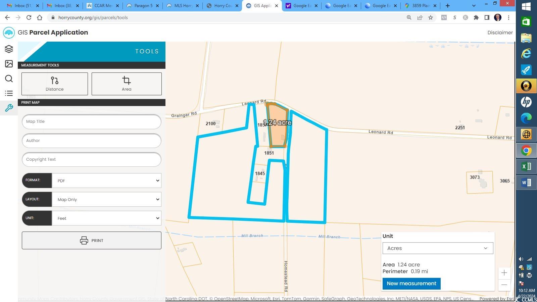537x302 pixels.
Task: Zoom in on the map
Action: click(x=504, y=273)
